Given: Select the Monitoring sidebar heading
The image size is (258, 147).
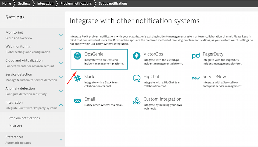Looking at the screenshot, I should tap(14, 32).
